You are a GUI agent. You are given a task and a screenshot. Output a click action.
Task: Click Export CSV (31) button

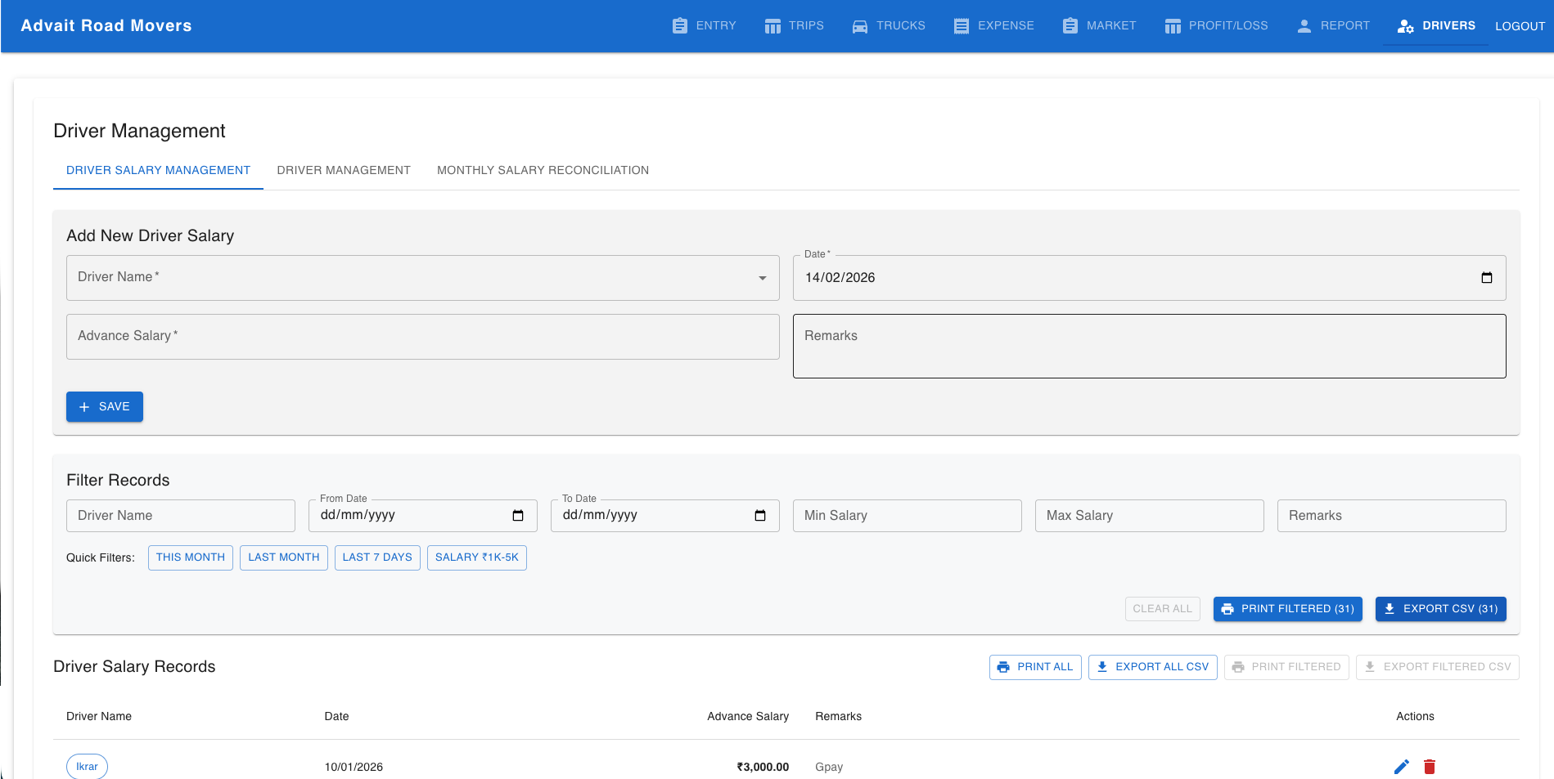(1440, 609)
